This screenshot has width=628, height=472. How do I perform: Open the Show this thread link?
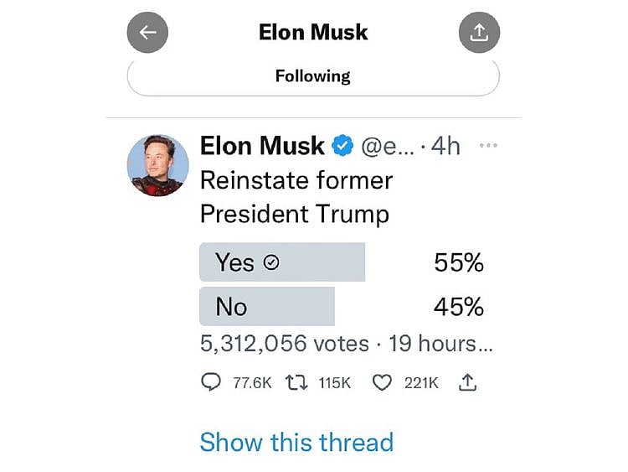tap(296, 442)
